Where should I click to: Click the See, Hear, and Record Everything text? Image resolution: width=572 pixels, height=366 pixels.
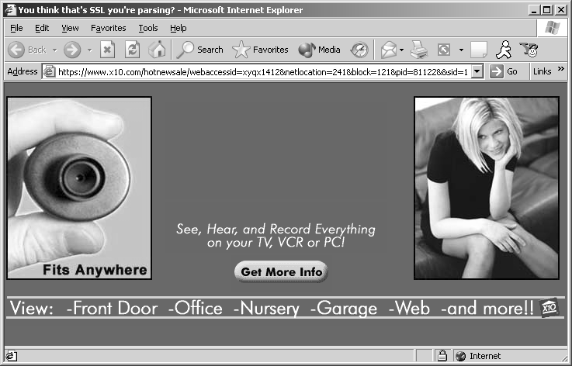[x=276, y=229]
